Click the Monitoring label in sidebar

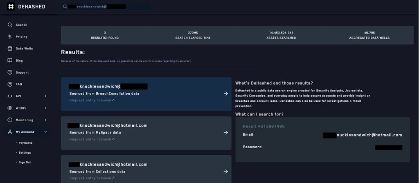pos(24,120)
